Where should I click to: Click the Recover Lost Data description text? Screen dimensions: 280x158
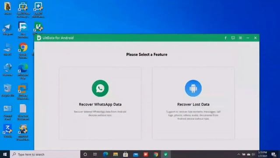pyautogui.click(x=193, y=115)
